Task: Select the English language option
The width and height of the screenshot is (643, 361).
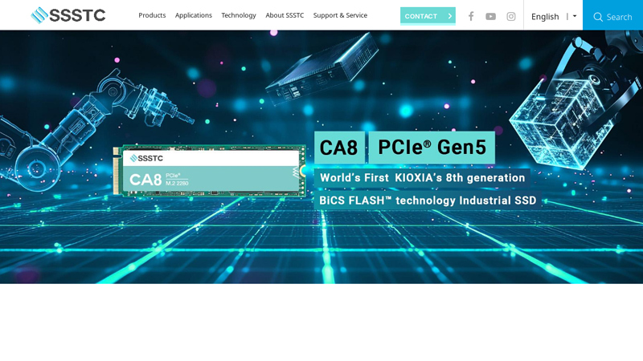Action: coord(545,16)
